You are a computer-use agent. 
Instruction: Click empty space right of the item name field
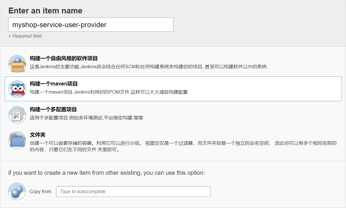[257, 25]
